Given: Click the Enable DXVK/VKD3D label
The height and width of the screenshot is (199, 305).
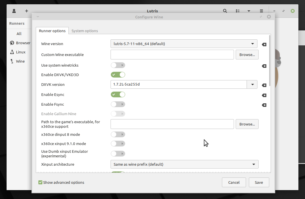Looking at the screenshot, I should [x=60, y=75].
